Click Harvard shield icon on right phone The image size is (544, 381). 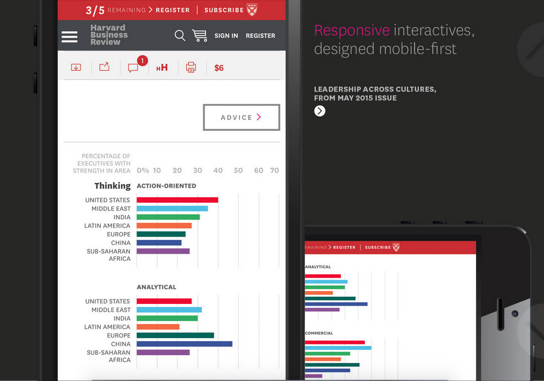coord(396,247)
